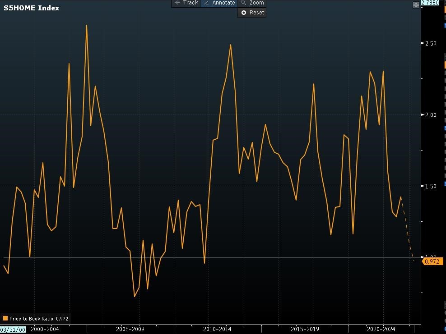Select the 2005-2009 period on axis
The width and height of the screenshot is (446, 334).
coord(130,329)
